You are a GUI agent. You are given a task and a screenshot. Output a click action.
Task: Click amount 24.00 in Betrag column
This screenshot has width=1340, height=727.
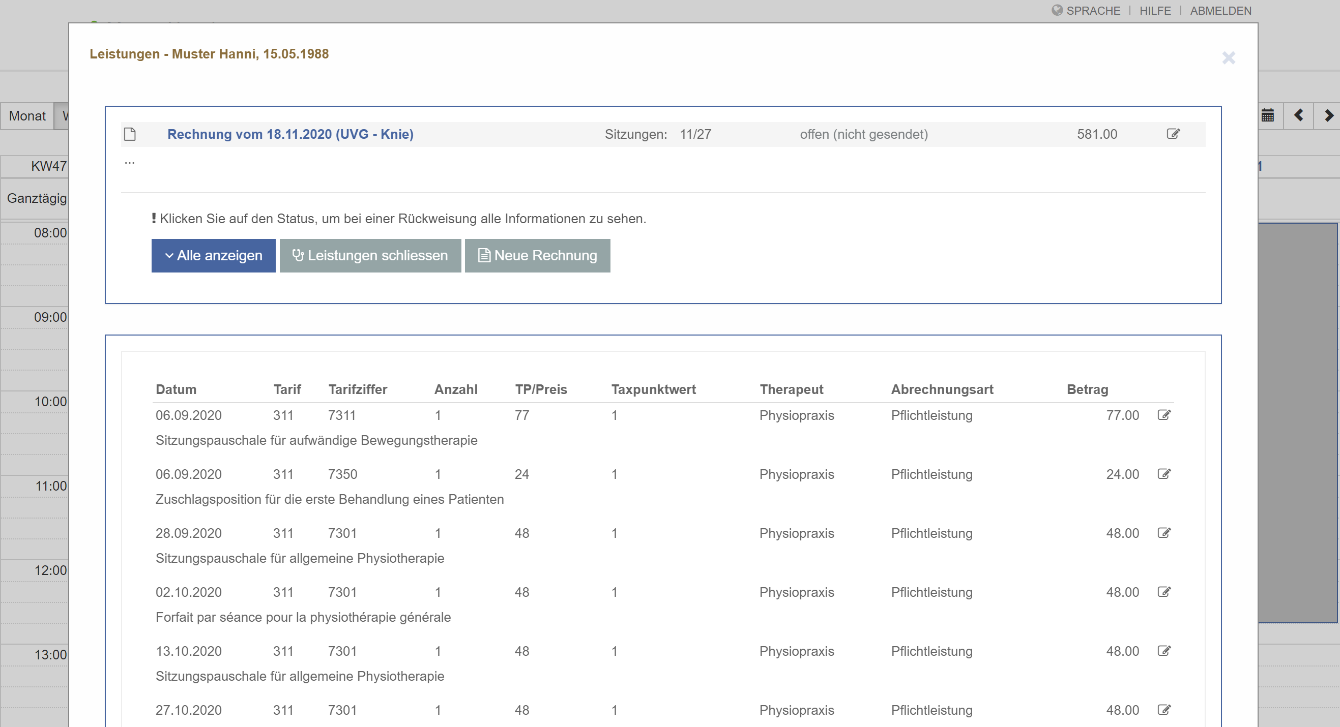tap(1122, 474)
